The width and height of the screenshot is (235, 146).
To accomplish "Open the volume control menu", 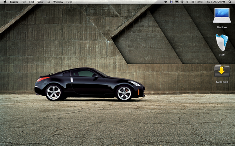I will [x=187, y=2].
